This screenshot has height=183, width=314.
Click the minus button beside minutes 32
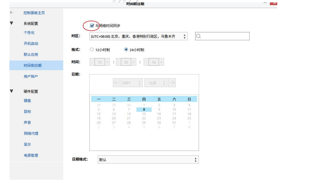[x=119, y=62]
